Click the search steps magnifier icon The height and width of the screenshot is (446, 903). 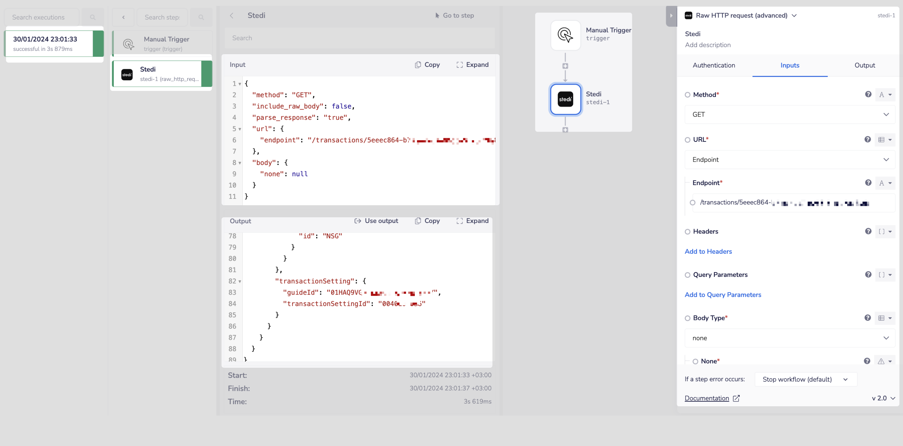201,17
